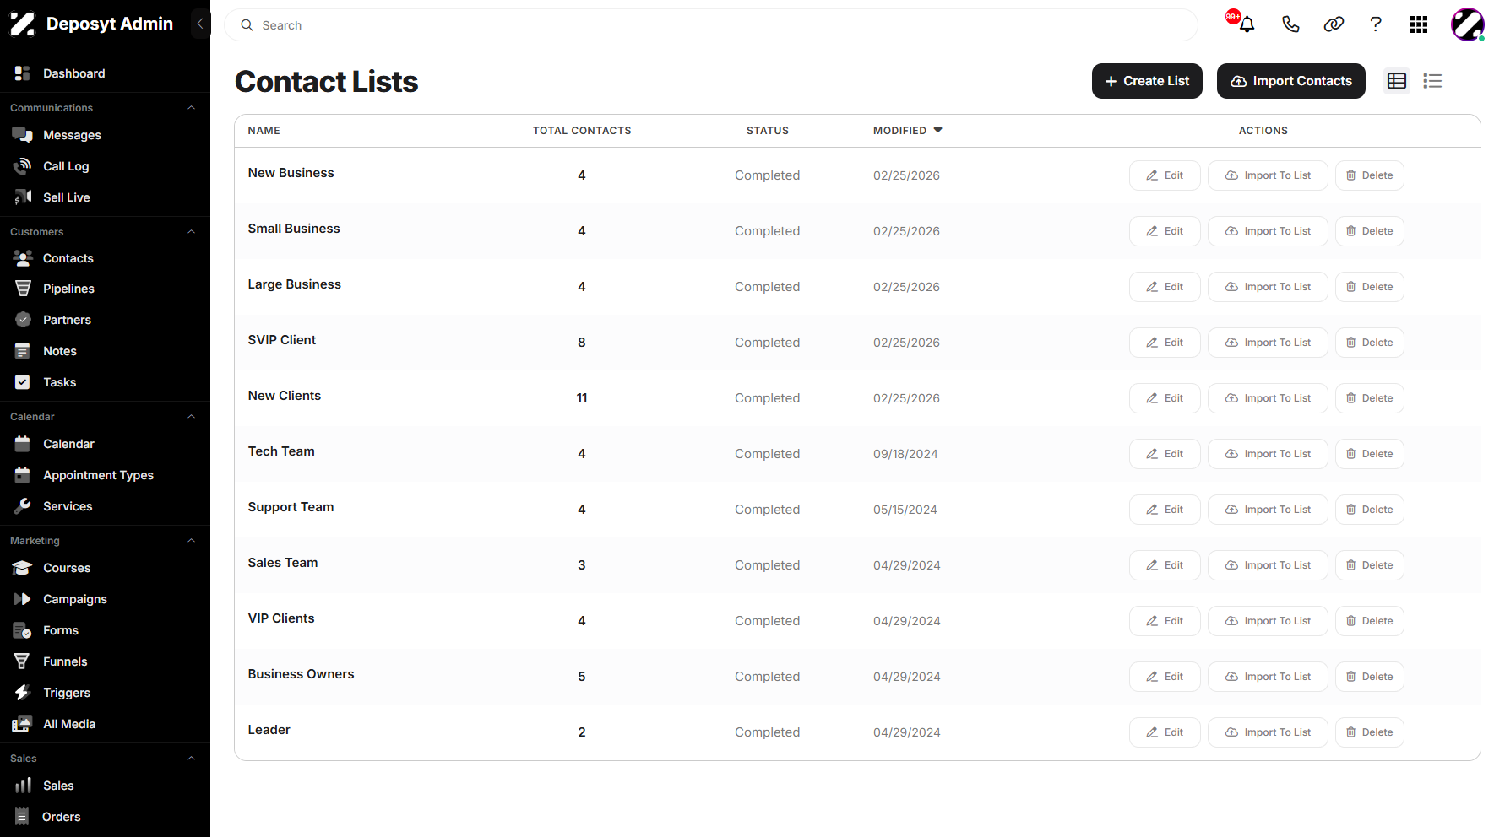Open the apps grid menu
Screen dimensions: 1505x837
point(1419,24)
